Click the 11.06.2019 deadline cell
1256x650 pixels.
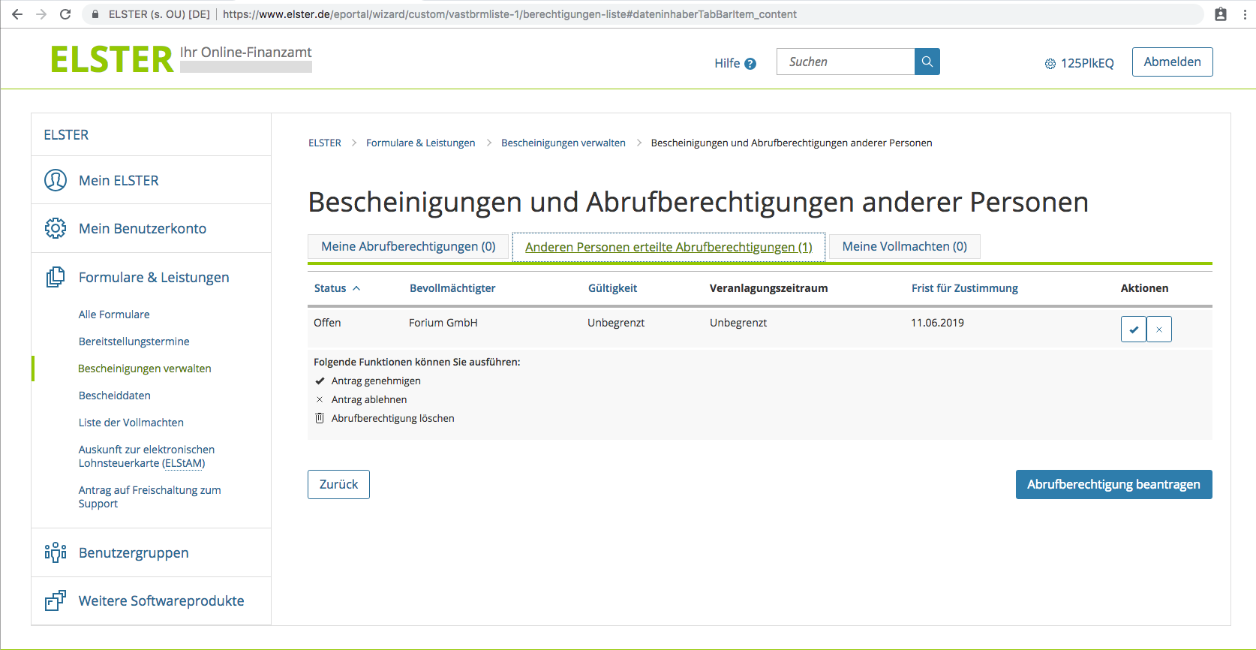coord(937,323)
